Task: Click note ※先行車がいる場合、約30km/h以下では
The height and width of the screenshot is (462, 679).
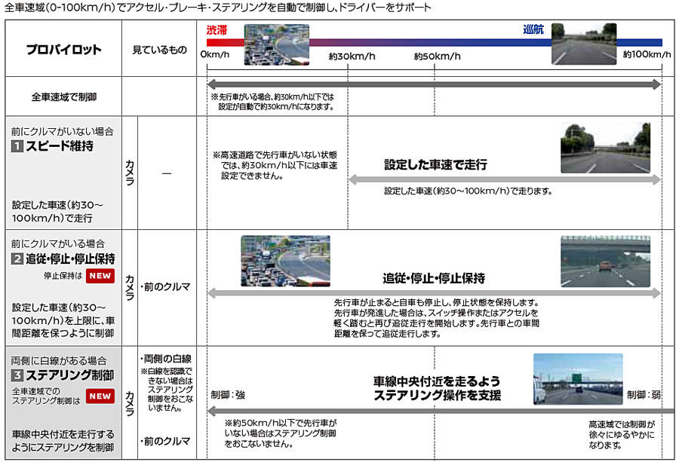Action: coord(272,102)
